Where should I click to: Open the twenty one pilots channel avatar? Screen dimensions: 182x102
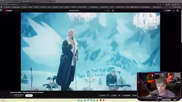click(x=11, y=95)
